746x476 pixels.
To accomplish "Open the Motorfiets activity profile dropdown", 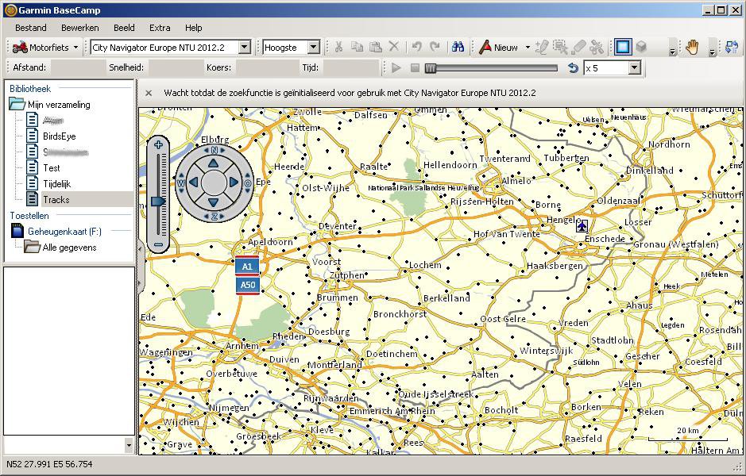I will pos(75,48).
